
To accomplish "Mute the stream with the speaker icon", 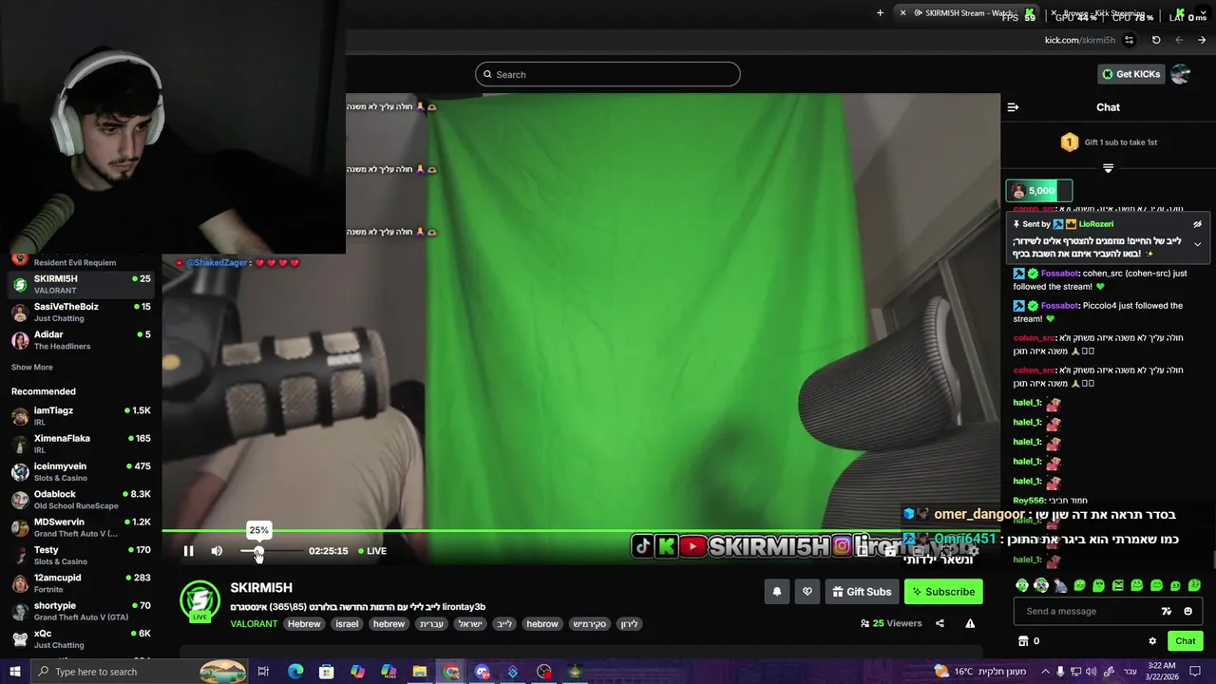I will coord(217,551).
